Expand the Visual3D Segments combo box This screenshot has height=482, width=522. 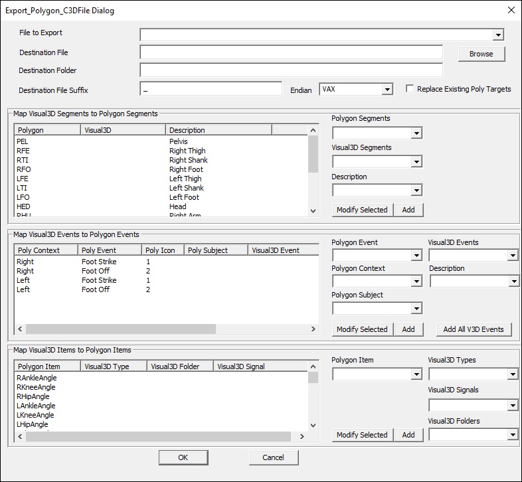click(x=416, y=162)
